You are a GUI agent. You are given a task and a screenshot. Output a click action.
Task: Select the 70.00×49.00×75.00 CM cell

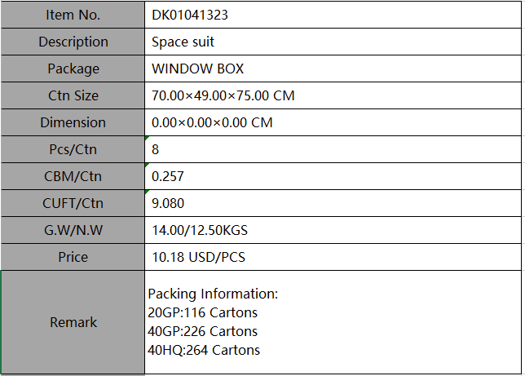coord(333,95)
